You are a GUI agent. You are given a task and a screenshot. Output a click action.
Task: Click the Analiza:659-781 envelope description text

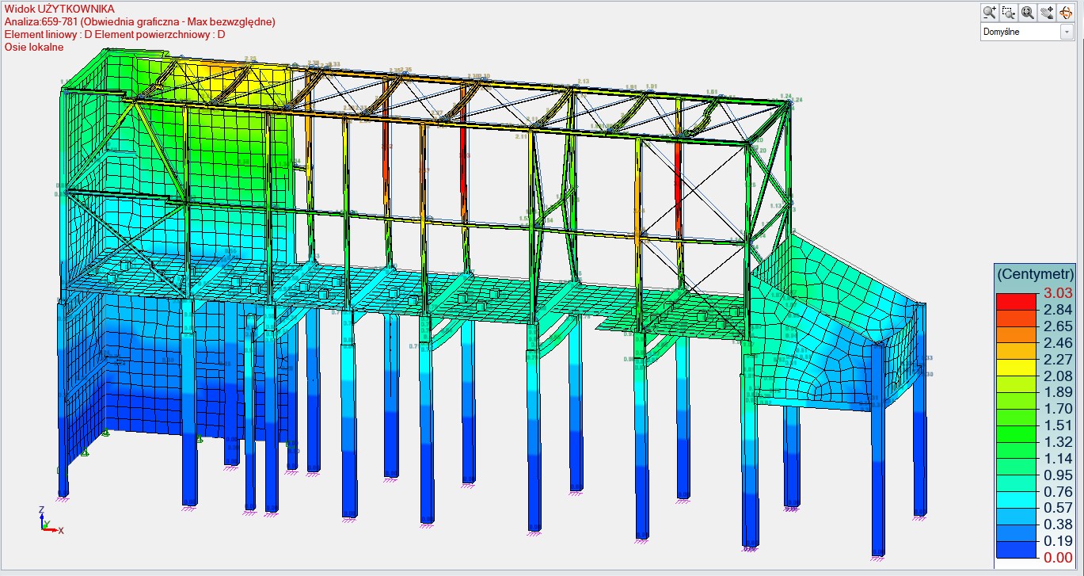[x=139, y=22]
